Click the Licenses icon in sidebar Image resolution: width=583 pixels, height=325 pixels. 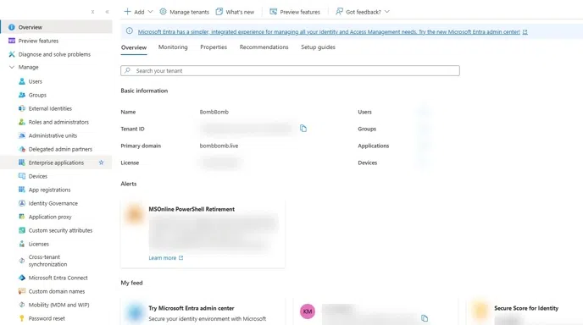pos(22,244)
